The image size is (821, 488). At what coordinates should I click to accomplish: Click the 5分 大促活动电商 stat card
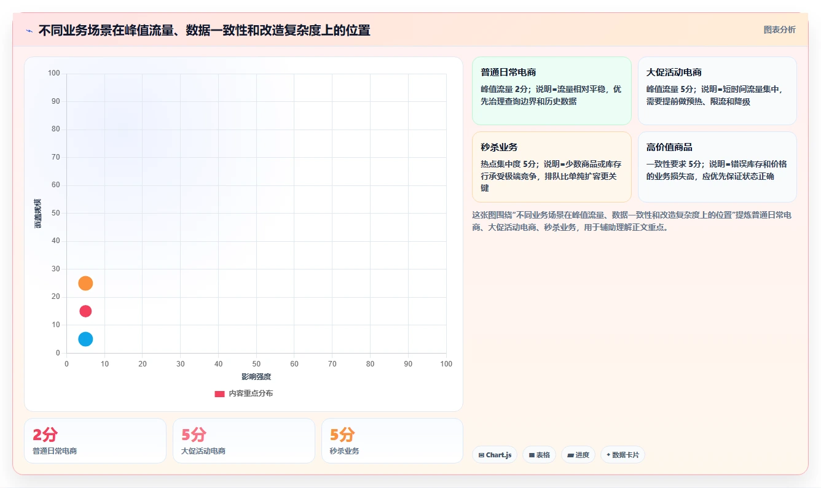pyautogui.click(x=244, y=441)
